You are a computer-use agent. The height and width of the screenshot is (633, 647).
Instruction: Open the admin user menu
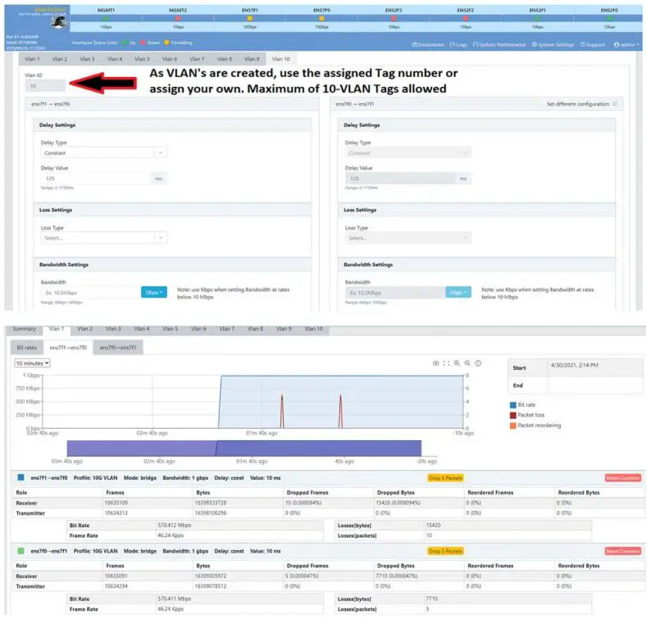pyautogui.click(x=626, y=44)
